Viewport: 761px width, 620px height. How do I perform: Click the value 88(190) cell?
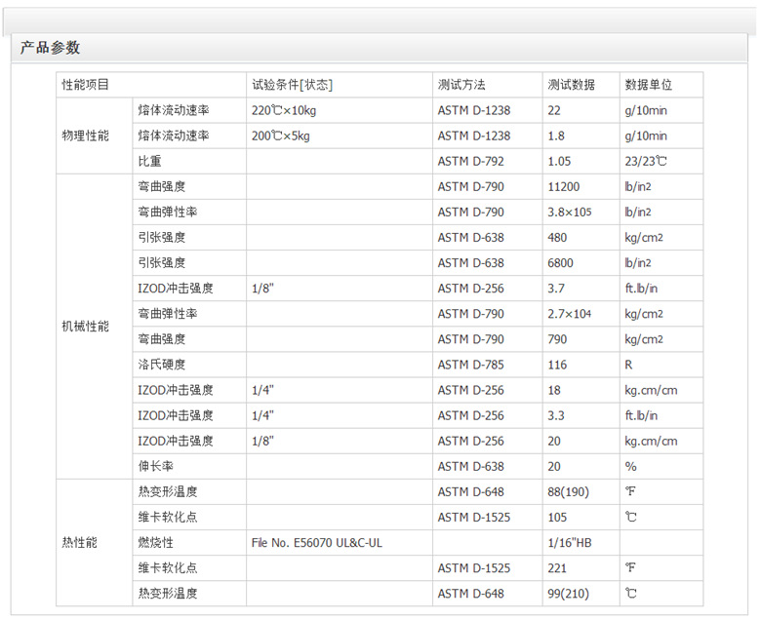[581, 492]
